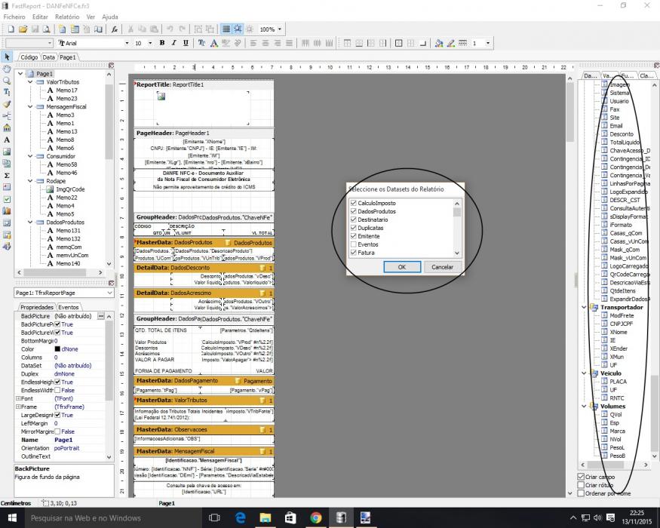Collapse the Transportador data tree group
660x528 pixels.
pos(585,307)
